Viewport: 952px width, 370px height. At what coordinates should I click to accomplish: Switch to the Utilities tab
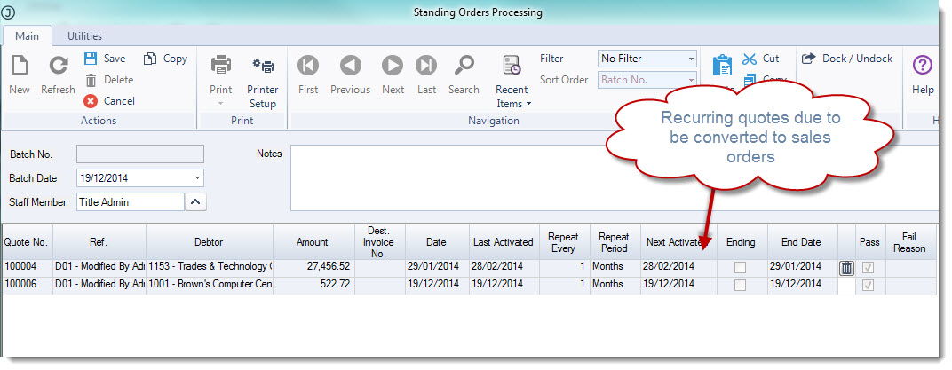[84, 35]
